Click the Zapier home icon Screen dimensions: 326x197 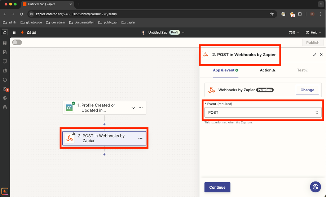tap(5, 32)
